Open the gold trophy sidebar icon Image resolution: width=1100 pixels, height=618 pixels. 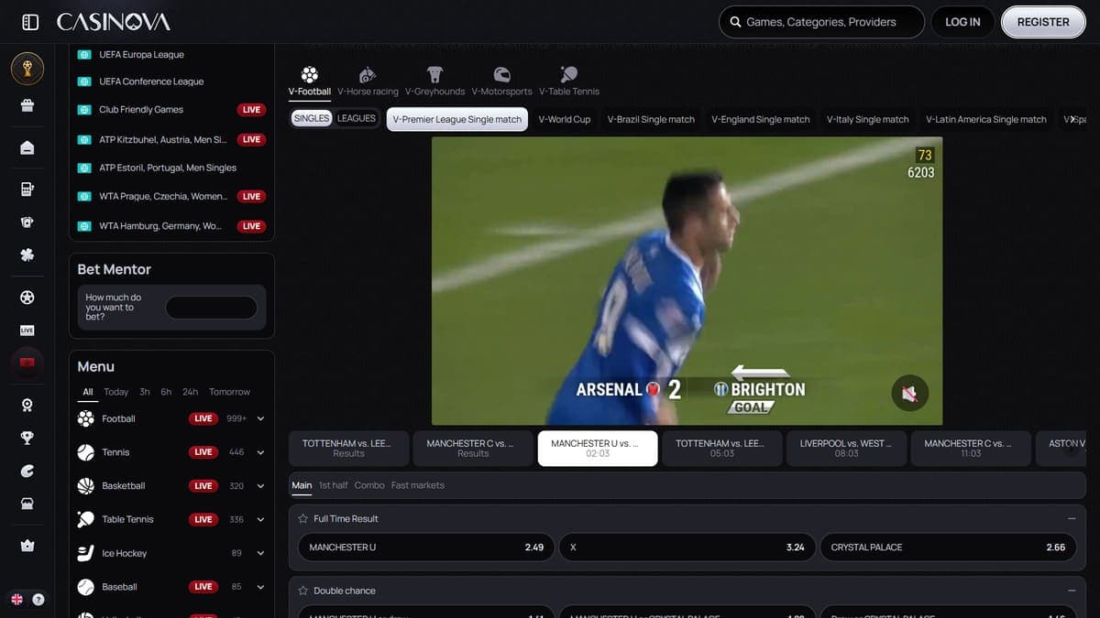click(x=27, y=68)
